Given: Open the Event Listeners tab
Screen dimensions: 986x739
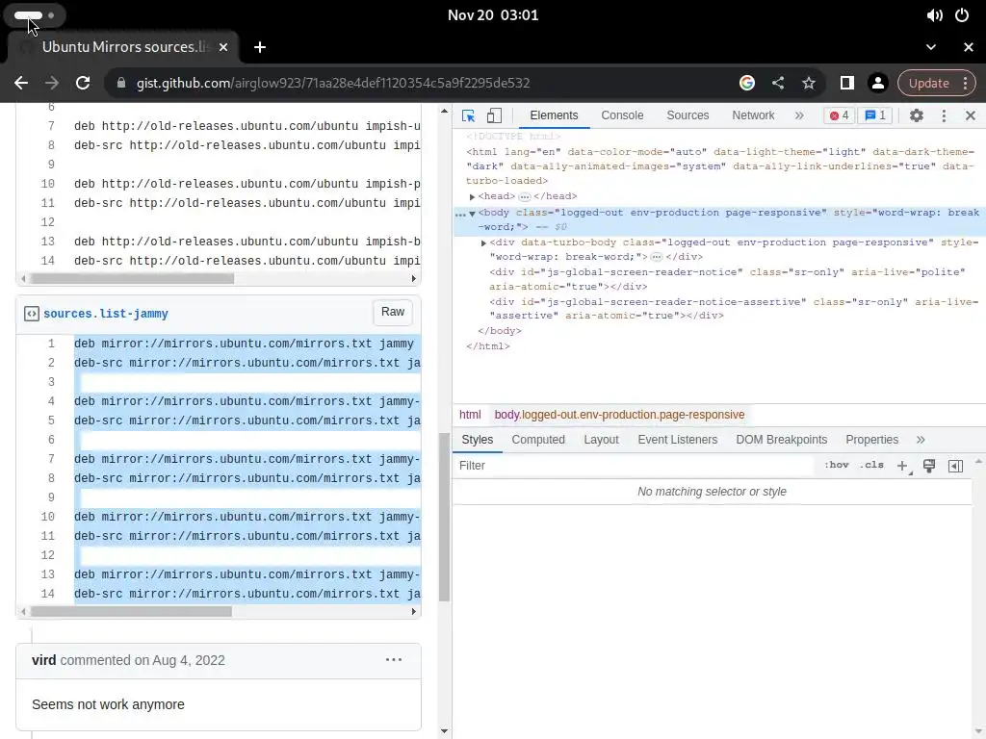Looking at the screenshot, I should [677, 440].
